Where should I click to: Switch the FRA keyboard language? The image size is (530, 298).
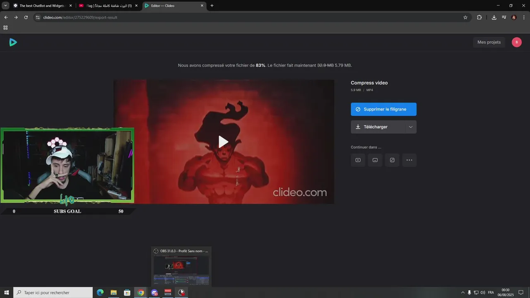tap(491, 293)
